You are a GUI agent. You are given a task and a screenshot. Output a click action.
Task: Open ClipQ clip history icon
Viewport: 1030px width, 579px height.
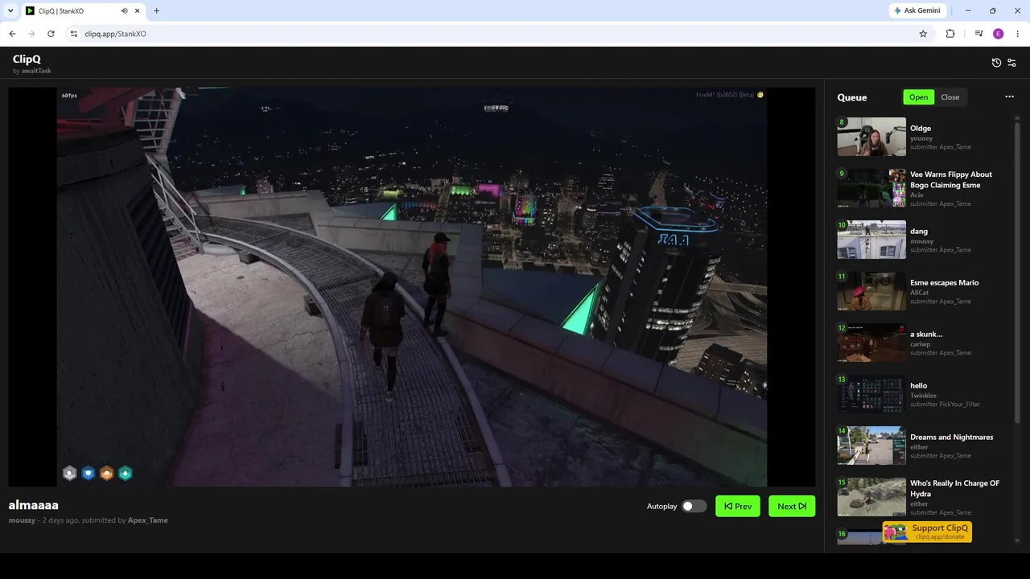pyautogui.click(x=996, y=63)
